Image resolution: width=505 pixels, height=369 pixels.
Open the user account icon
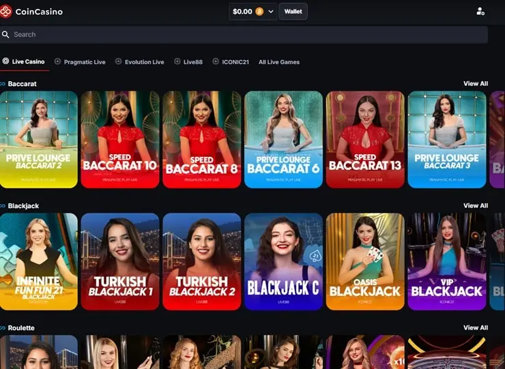click(x=480, y=12)
